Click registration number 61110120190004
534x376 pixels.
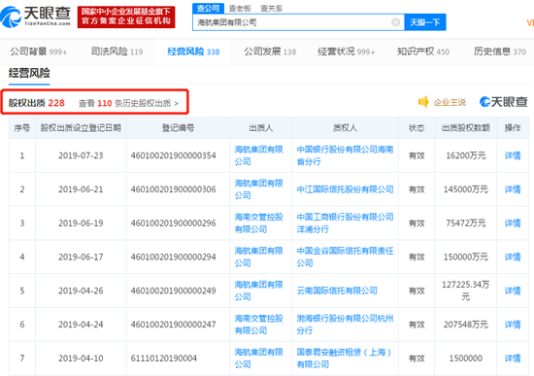tap(164, 359)
